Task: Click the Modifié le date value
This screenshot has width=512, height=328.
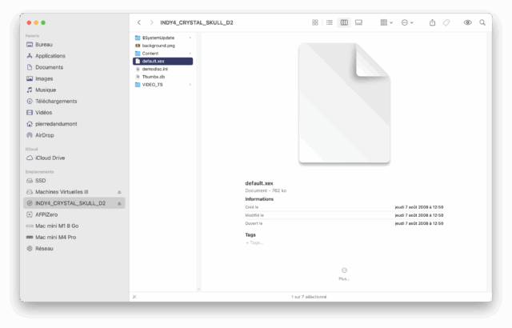Action: pyautogui.click(x=419, y=215)
